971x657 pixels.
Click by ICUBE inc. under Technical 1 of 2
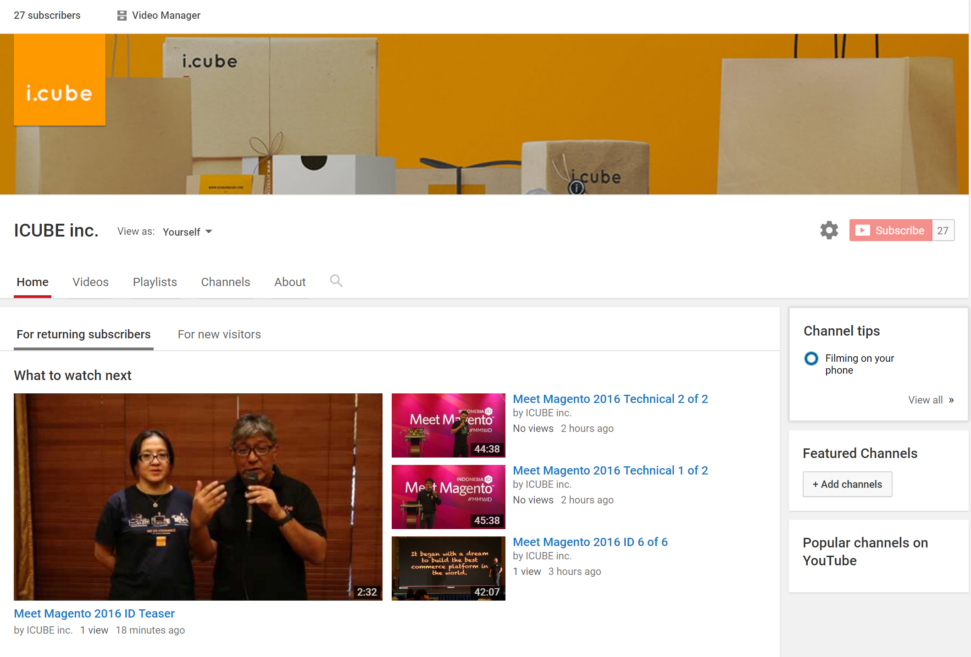pyautogui.click(x=542, y=485)
